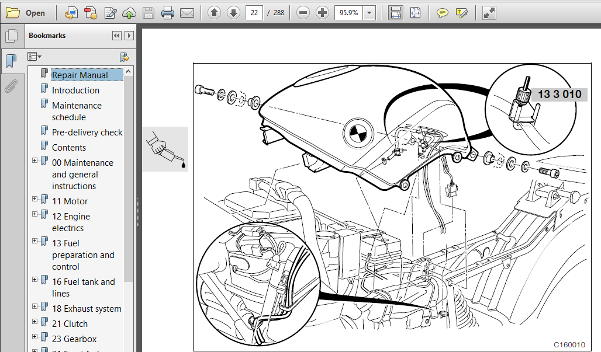The height and width of the screenshot is (352, 601).
Task: Select the highlight text tool
Action: (461, 13)
